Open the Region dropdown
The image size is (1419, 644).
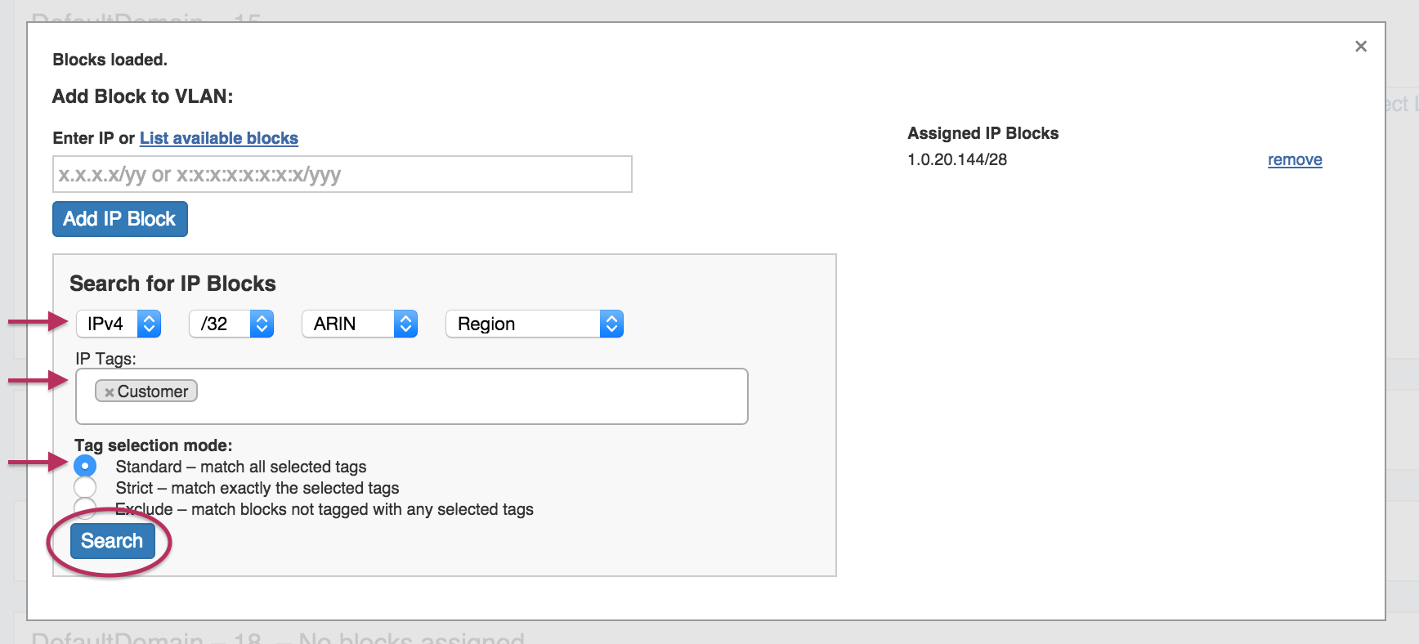[534, 324]
